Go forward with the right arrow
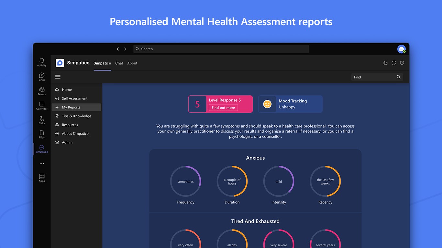This screenshot has height=248, width=442. tap(126, 49)
